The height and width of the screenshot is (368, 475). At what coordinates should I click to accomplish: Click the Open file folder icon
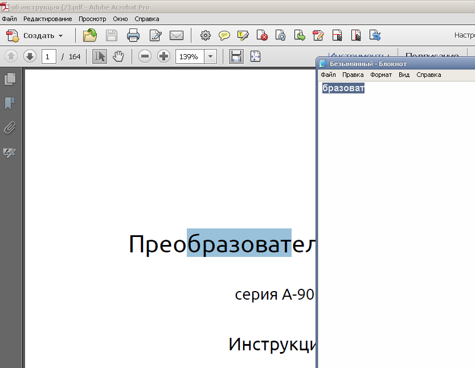click(90, 35)
